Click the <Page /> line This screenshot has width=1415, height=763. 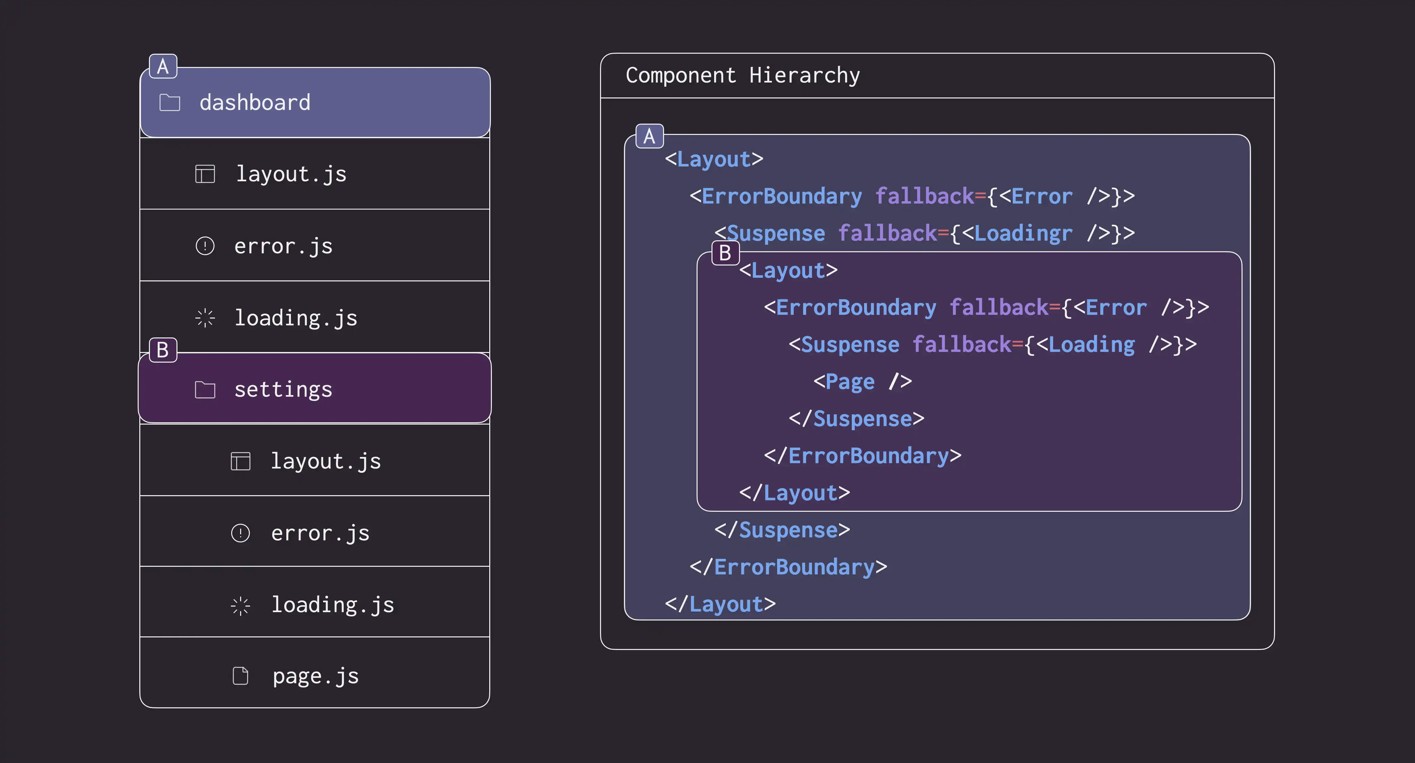[x=862, y=381]
